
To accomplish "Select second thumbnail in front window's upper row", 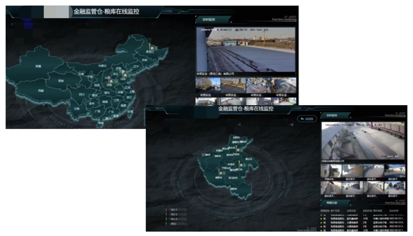I will coord(352,171).
